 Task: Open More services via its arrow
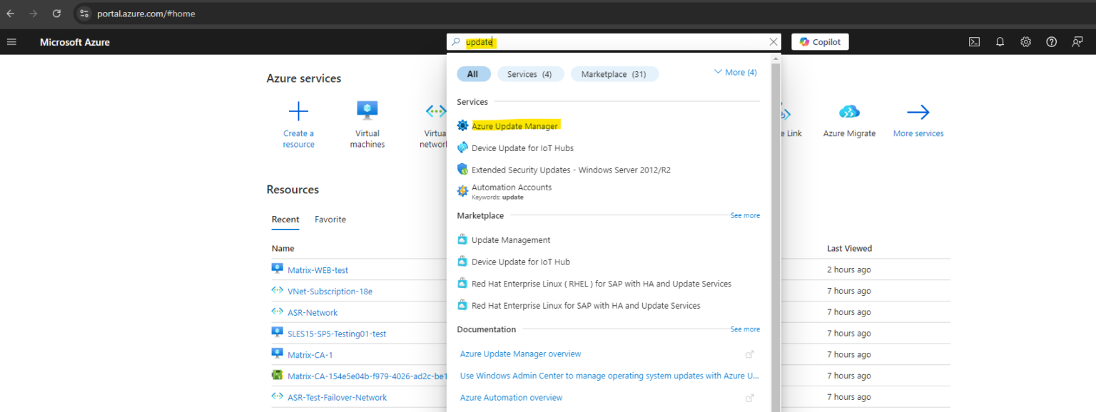tap(918, 110)
